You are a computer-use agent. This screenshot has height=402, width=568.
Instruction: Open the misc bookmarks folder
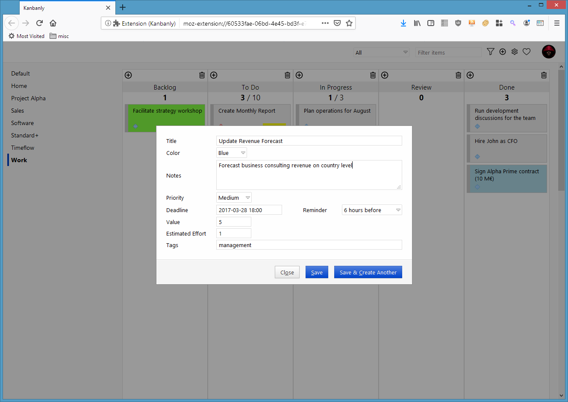pos(59,36)
